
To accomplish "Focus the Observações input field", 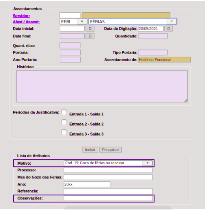I will click(x=108, y=198).
